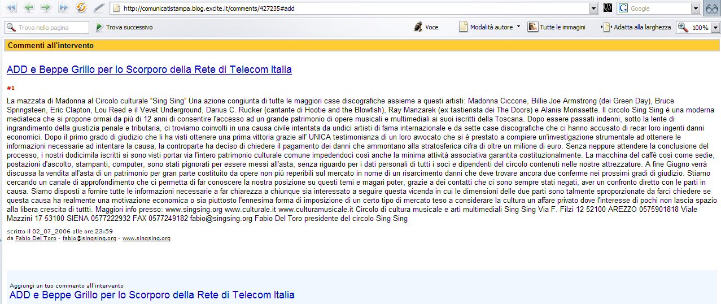The height and width of the screenshot is (304, 721).
Task: Go back with the green left arrow
Action: tap(28, 8)
